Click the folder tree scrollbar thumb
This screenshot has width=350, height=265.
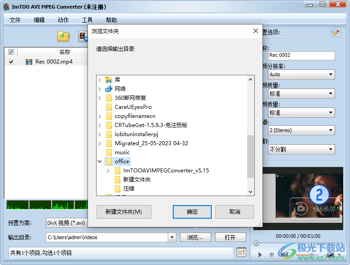click(x=250, y=157)
